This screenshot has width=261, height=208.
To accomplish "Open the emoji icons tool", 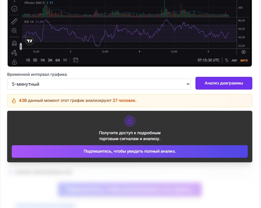I will 14,9.
